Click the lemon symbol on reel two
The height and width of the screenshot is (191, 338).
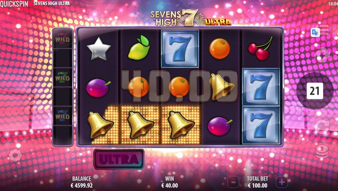tap(139, 47)
